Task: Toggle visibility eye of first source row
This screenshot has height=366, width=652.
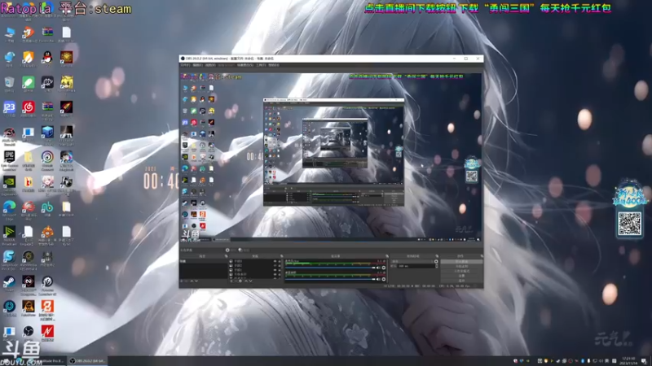Action: (x=275, y=261)
